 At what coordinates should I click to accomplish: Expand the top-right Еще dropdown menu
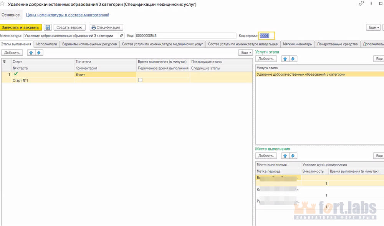click(374, 27)
